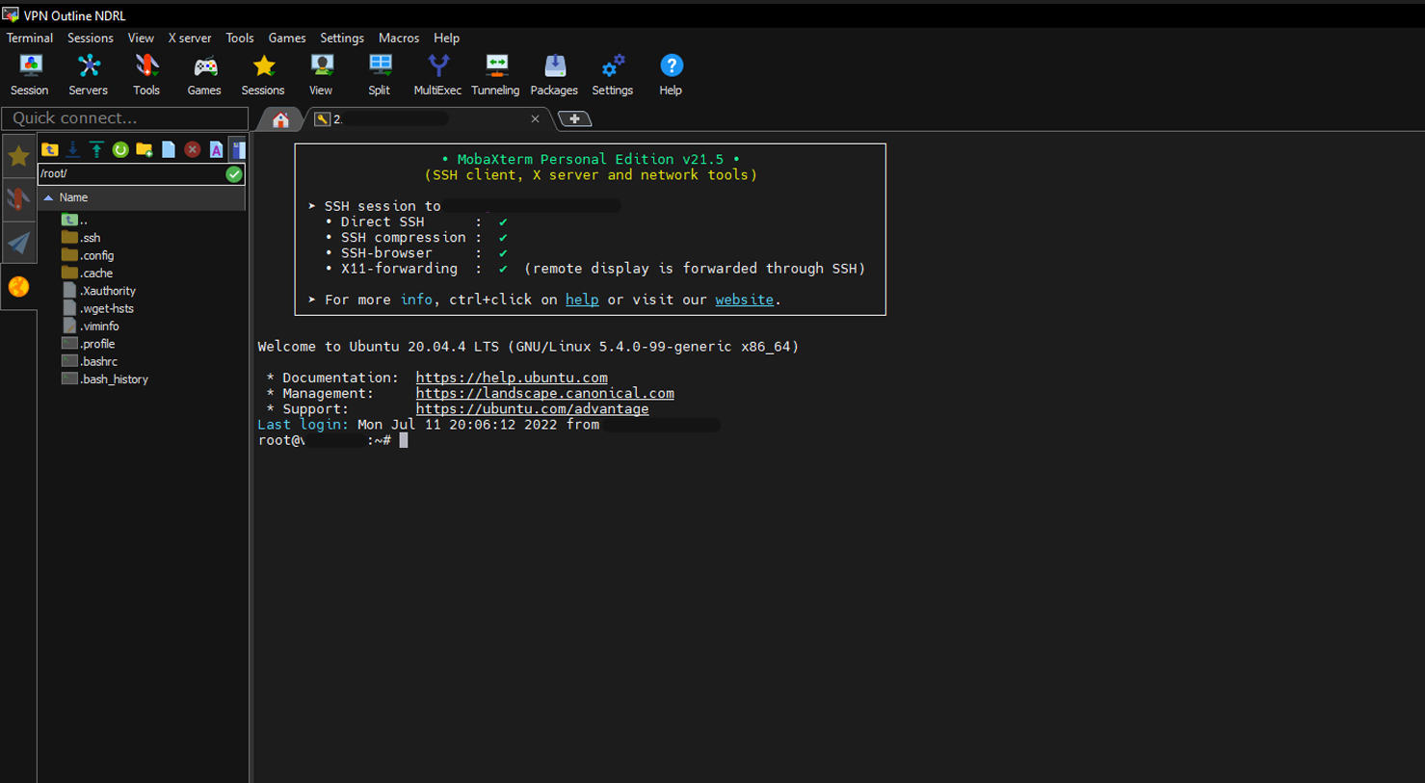Open the View menu in the menu bar
The image size is (1425, 783).
(x=141, y=39)
